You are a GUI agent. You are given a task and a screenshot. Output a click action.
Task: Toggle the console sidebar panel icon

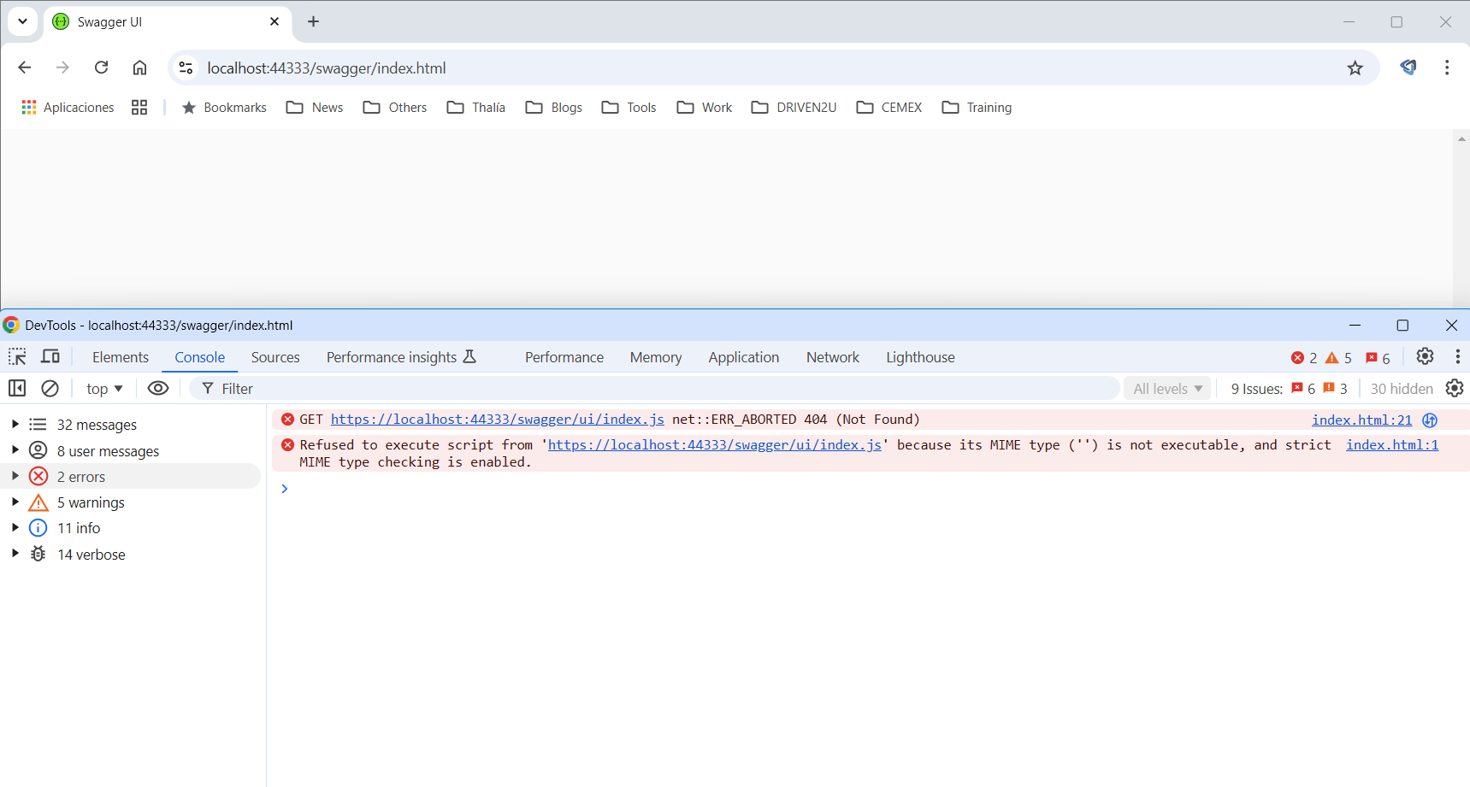(x=17, y=389)
